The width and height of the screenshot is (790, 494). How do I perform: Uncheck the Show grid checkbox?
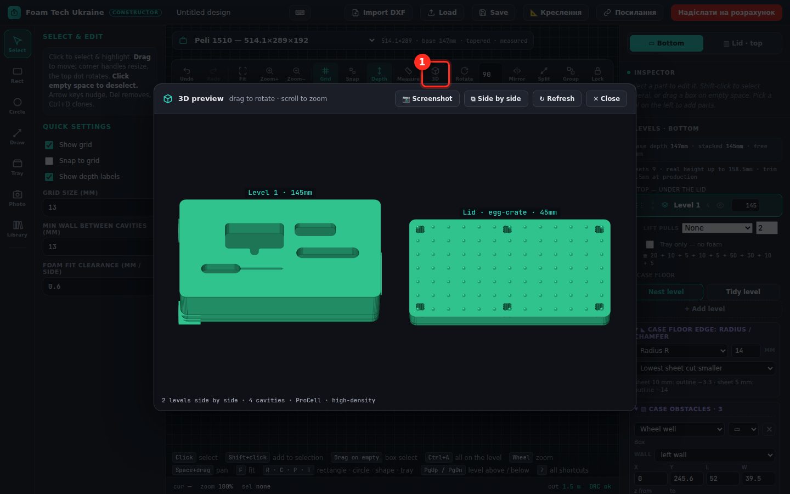click(49, 145)
